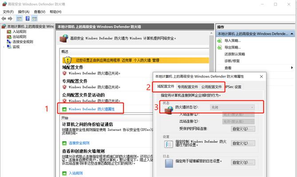Click 诊断/修复 in the actions pane

point(232,61)
